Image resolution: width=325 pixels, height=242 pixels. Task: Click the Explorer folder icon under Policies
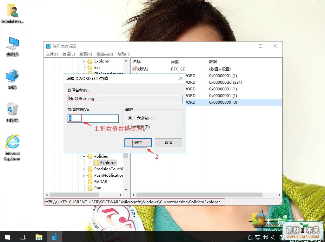pos(96,163)
